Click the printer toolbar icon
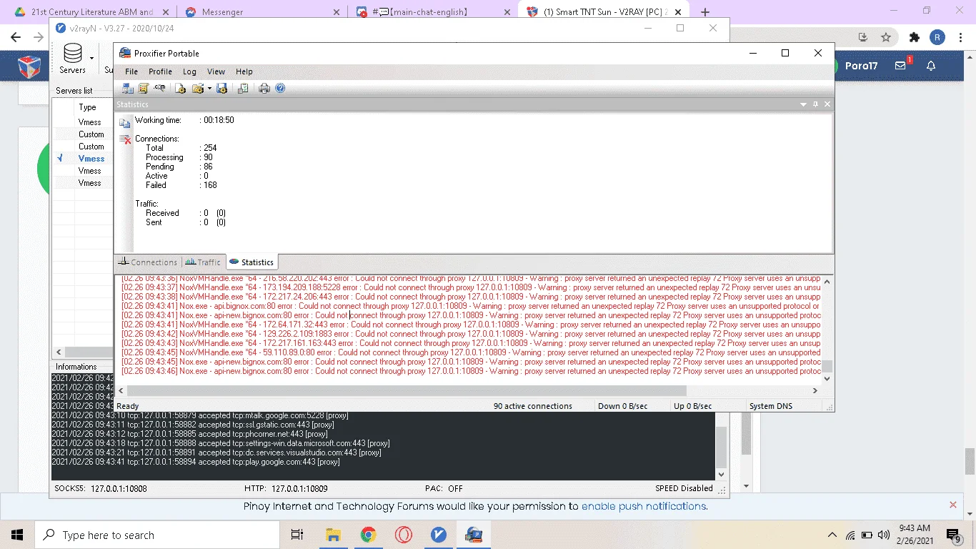976x549 pixels. click(264, 89)
